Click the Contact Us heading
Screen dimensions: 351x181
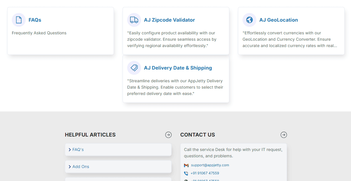198,135
